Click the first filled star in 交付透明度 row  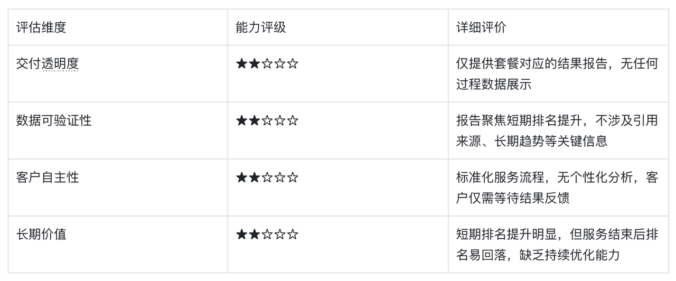tap(242, 64)
